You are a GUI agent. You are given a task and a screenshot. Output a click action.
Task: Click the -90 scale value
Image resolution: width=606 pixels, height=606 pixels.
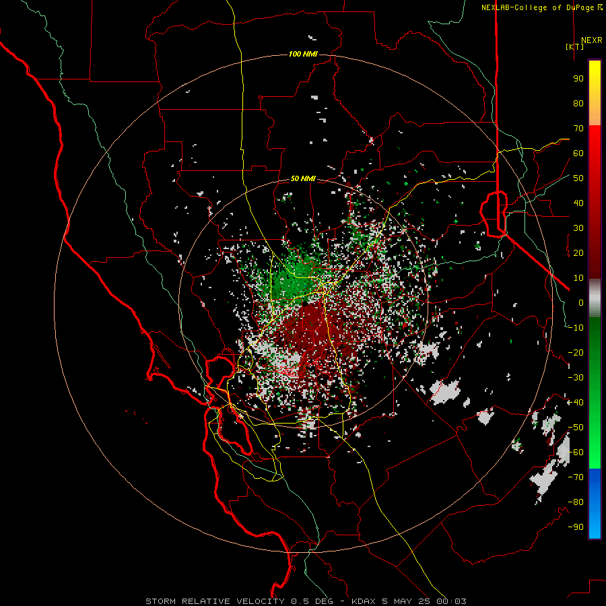[576, 527]
